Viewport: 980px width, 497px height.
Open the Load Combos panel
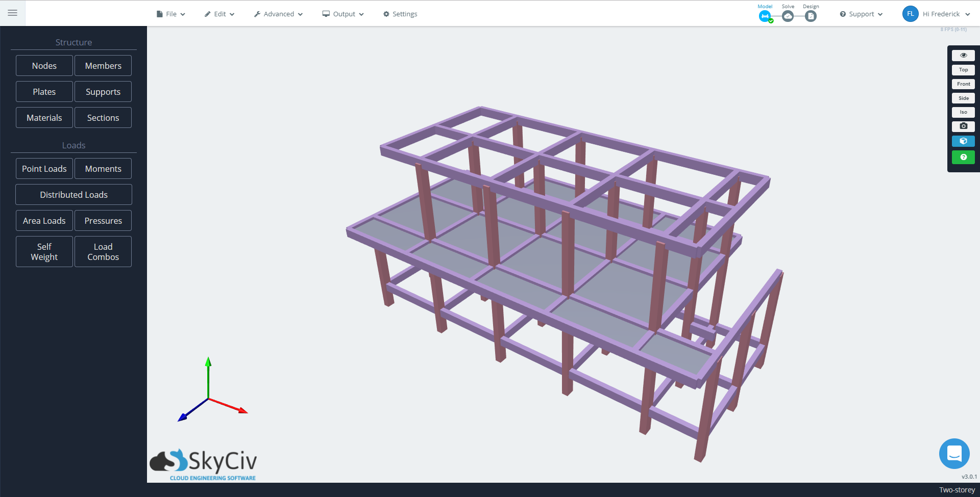[103, 251]
